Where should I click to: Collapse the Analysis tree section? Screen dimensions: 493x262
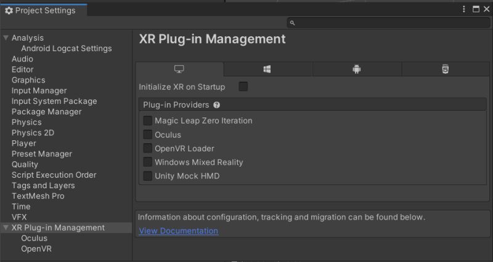(6, 38)
